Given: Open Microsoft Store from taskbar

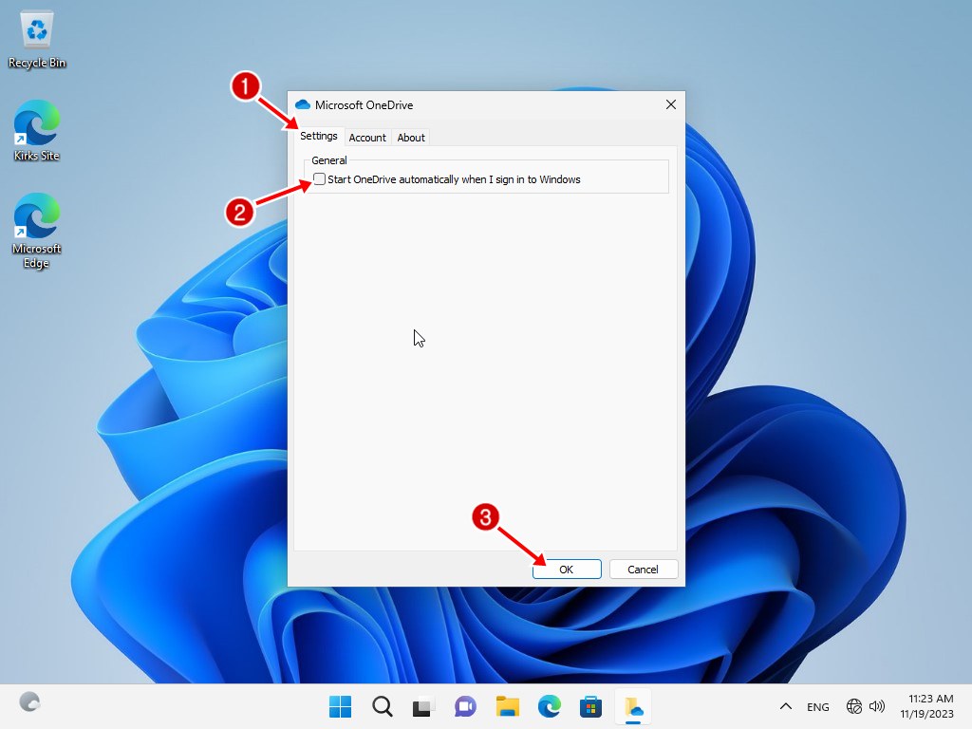Looking at the screenshot, I should (590, 706).
